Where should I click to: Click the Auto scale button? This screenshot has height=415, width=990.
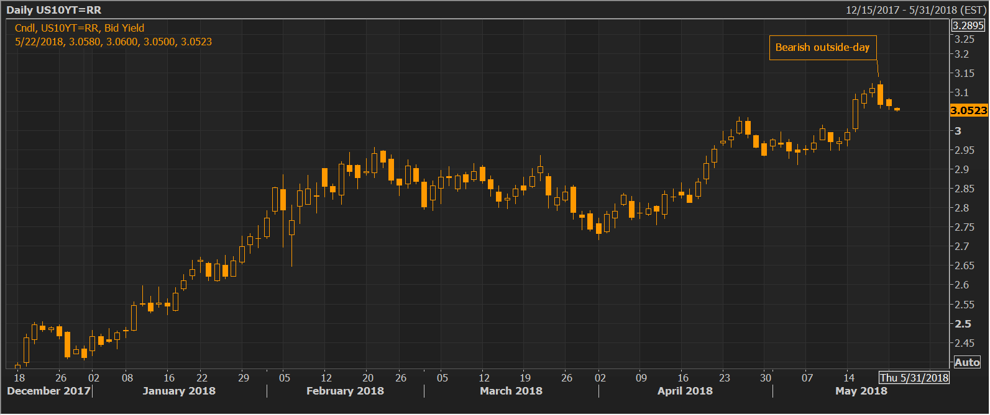click(x=967, y=362)
